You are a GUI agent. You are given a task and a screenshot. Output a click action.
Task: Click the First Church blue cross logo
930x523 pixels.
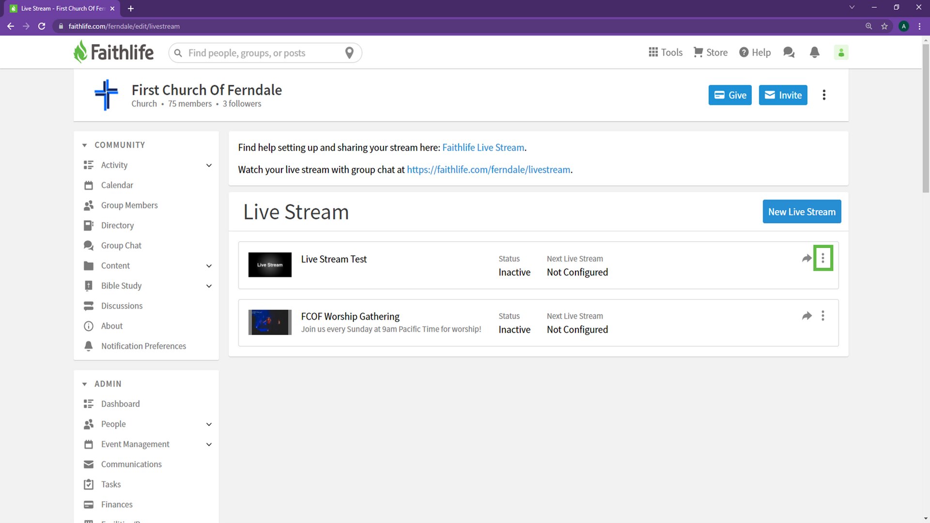pyautogui.click(x=106, y=95)
